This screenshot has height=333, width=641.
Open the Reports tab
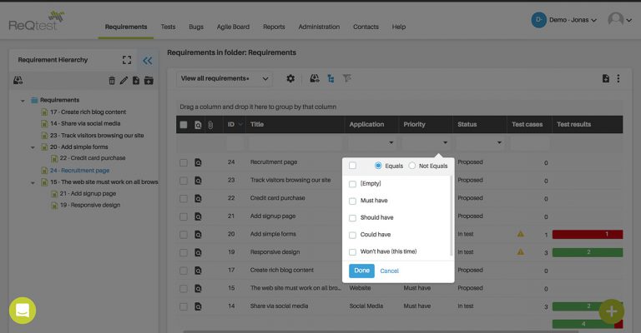point(274,27)
